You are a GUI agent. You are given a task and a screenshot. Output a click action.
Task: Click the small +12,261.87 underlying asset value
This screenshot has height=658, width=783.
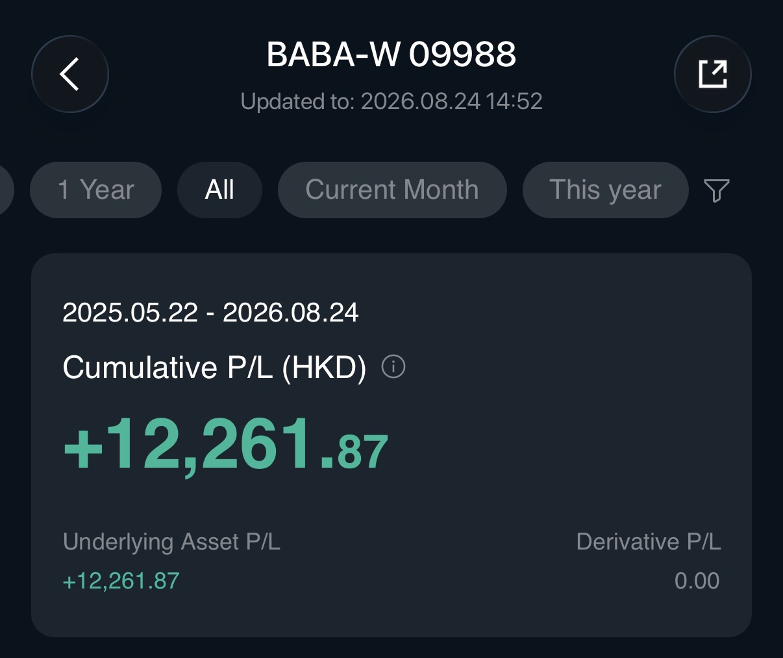pos(121,581)
